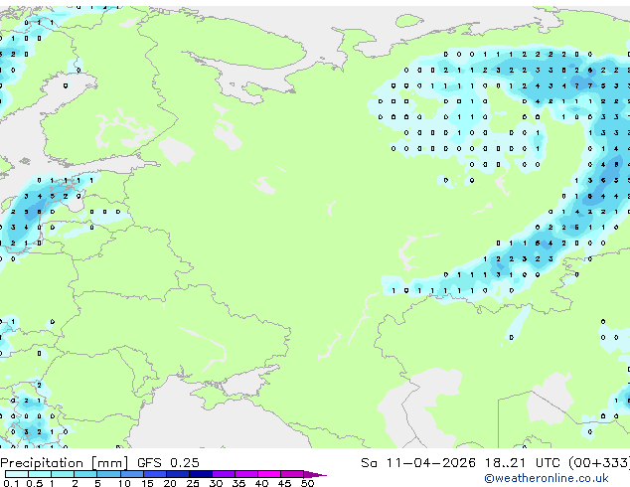The image size is (630, 487).
Task: Click the 'GFS 0.25' model label
Action: pos(168,463)
